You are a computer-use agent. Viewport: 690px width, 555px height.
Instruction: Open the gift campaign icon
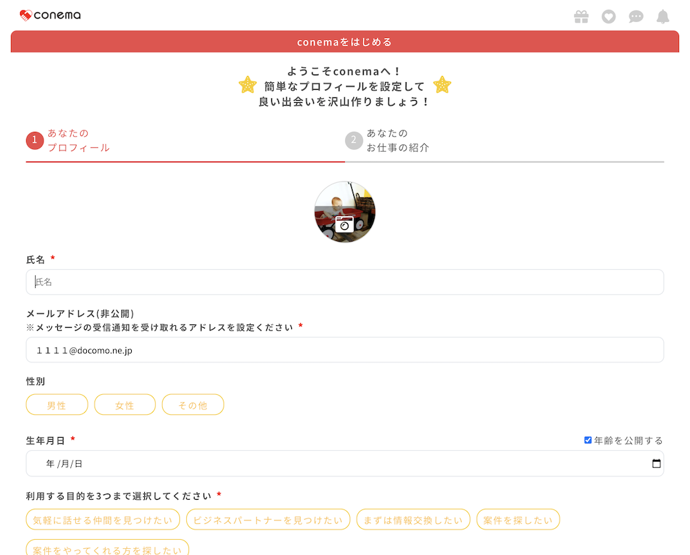point(582,16)
